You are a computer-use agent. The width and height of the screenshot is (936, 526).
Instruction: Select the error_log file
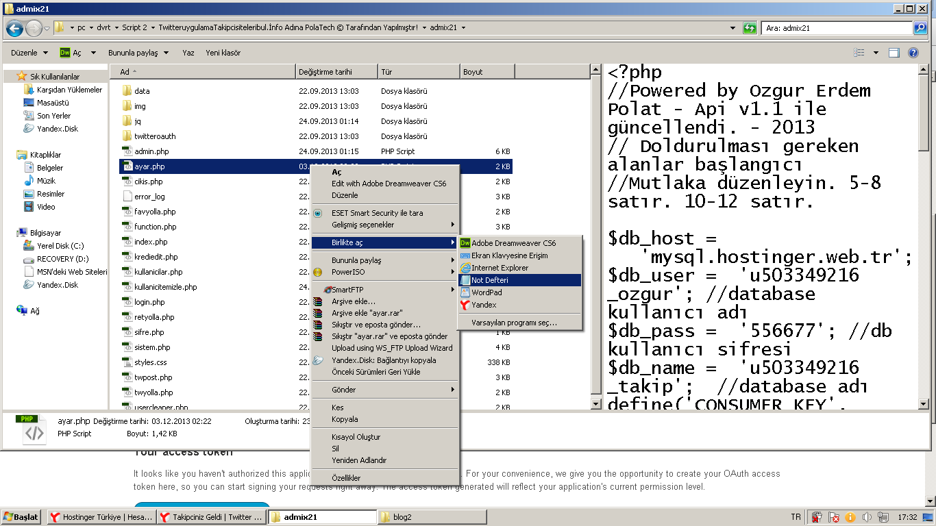click(149, 197)
